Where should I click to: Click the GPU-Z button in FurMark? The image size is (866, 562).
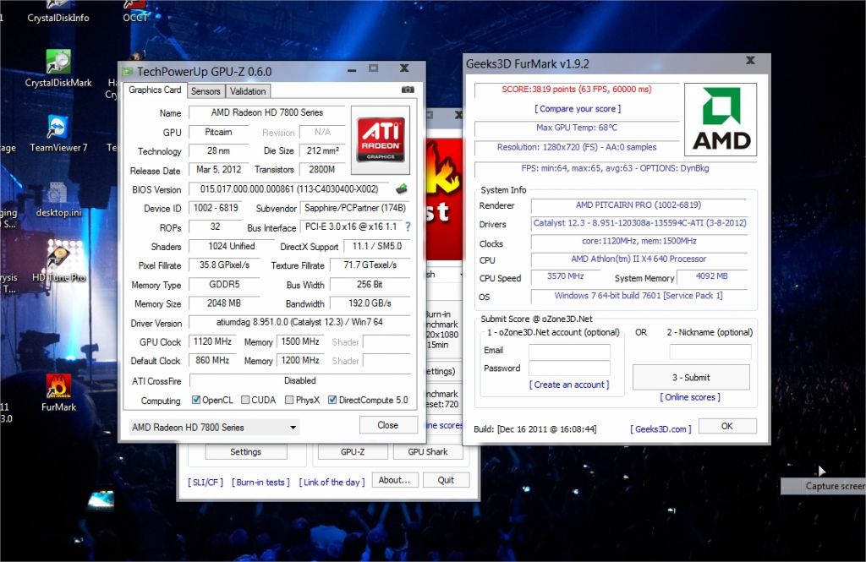click(353, 451)
